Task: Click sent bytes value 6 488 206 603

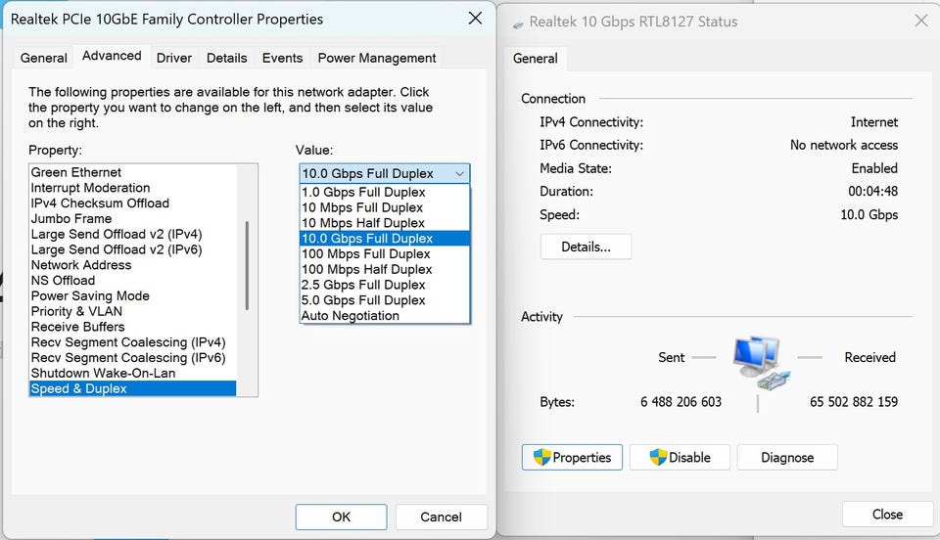Action: pyautogui.click(x=681, y=402)
